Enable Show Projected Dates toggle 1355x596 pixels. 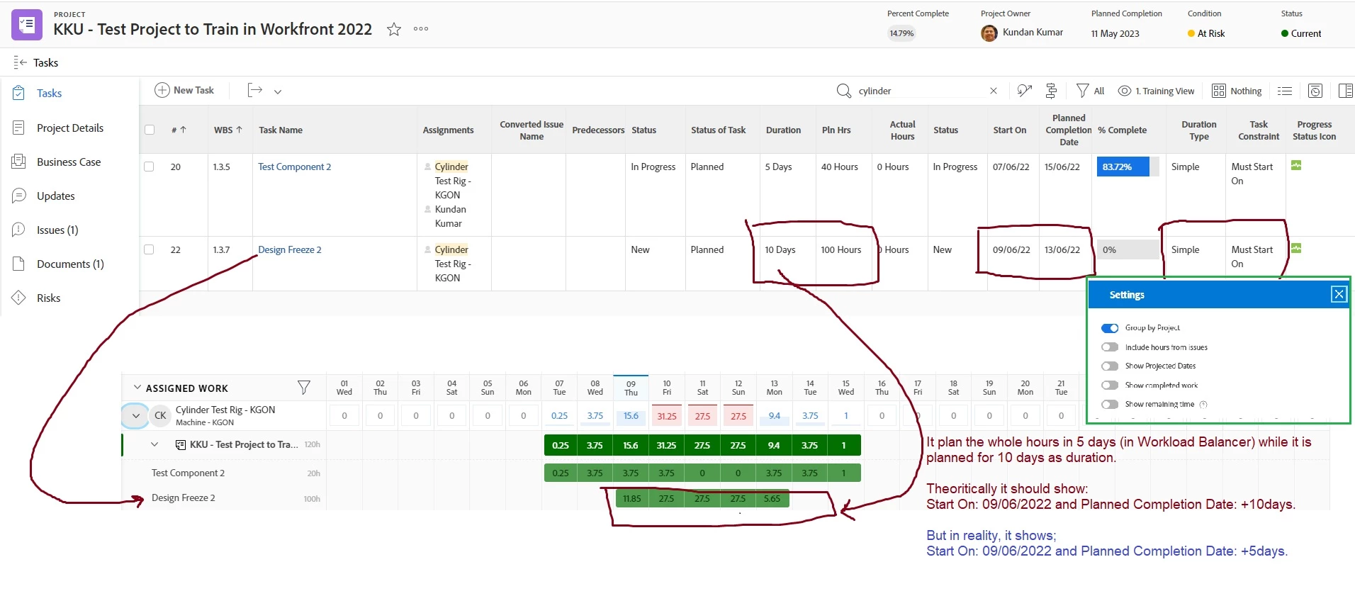pyautogui.click(x=1110, y=366)
